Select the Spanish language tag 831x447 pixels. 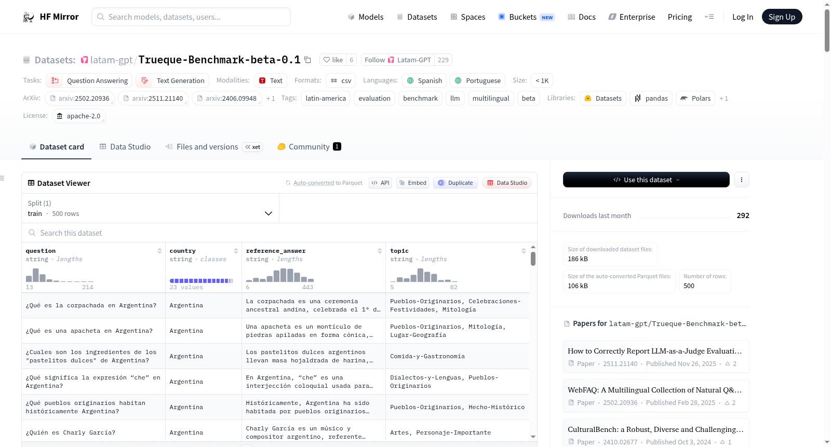(424, 80)
